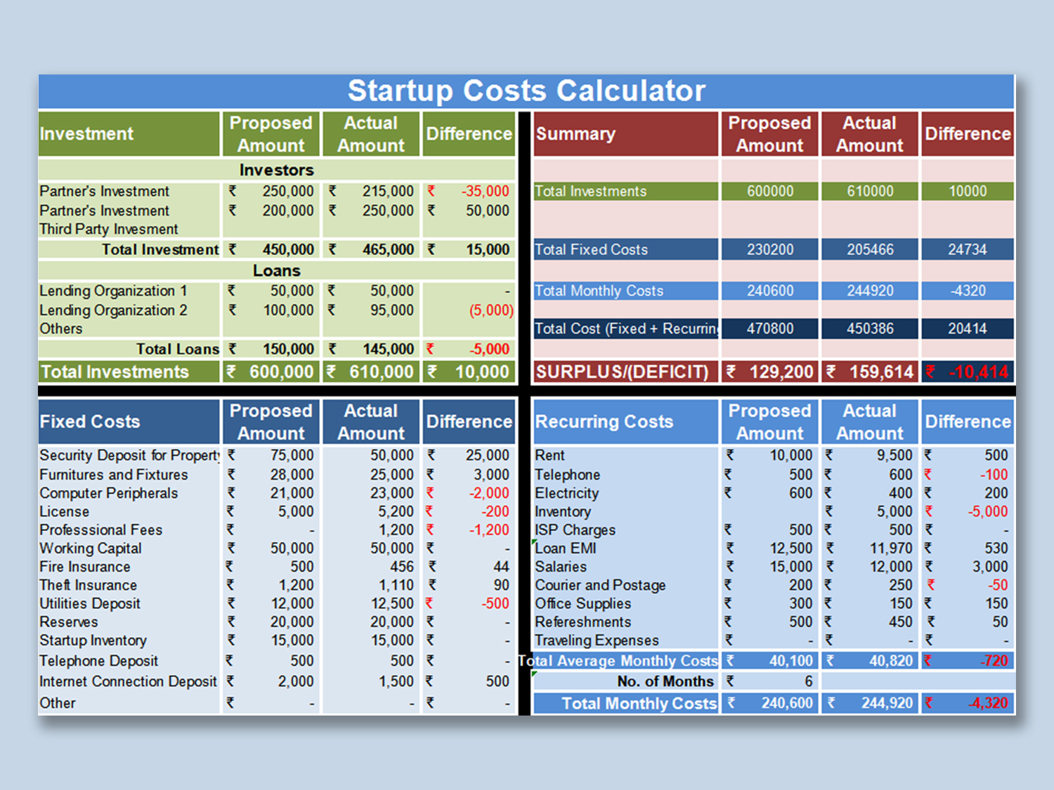Select the red -35,000 difference cell
Image resolution: width=1054 pixels, height=790 pixels.
coord(469,191)
